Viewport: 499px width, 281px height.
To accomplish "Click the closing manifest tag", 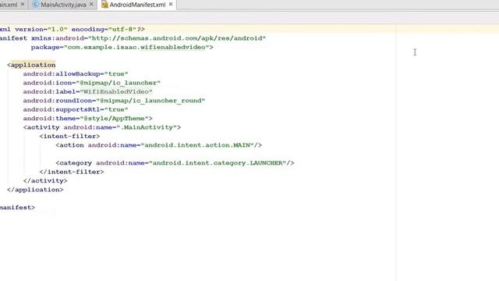I will [17, 208].
